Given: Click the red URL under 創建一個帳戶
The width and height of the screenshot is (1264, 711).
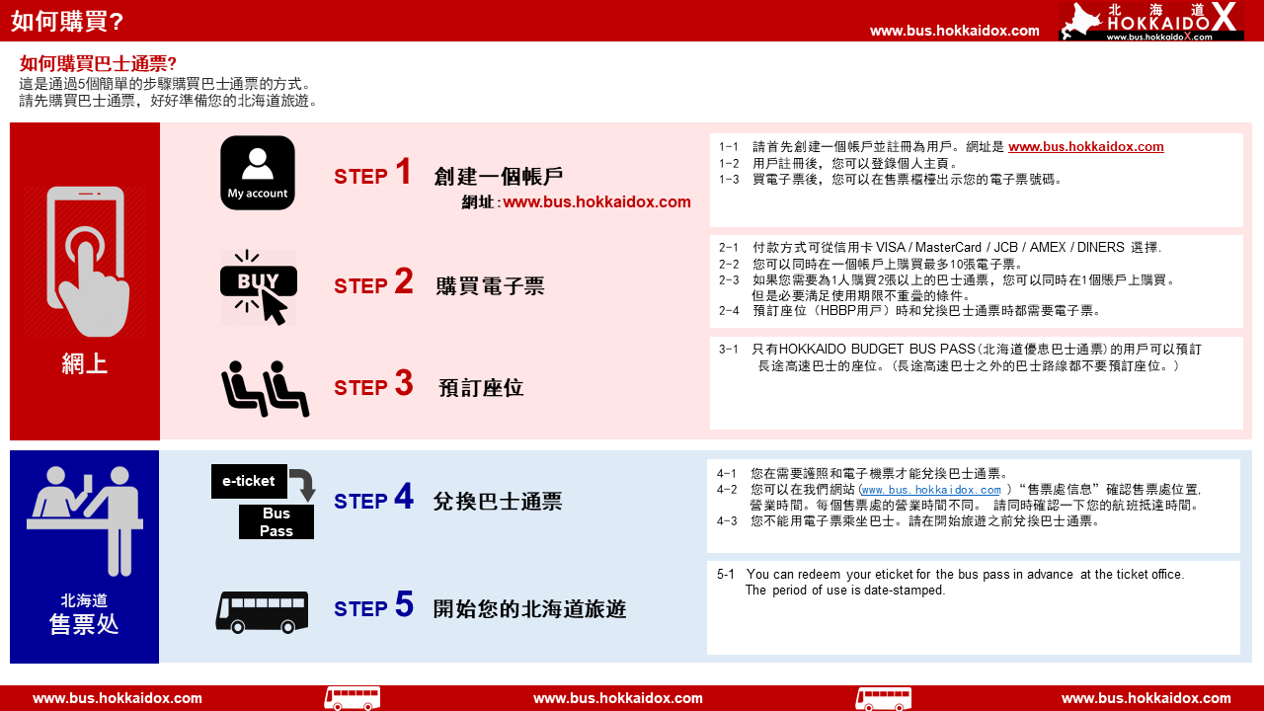Looking at the screenshot, I should point(597,201).
